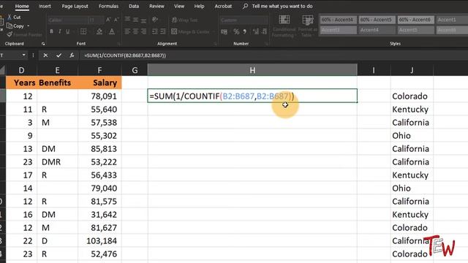Open the Formulas ribbon tab
Image resolution: width=468 pixels, height=263 pixels.
(x=109, y=6)
